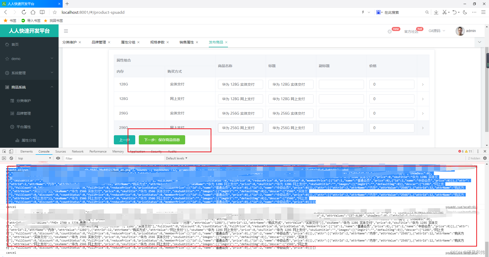The image size is (489, 257).
Task: Toggle the DevTools device toolbar icon
Action: (11, 151)
